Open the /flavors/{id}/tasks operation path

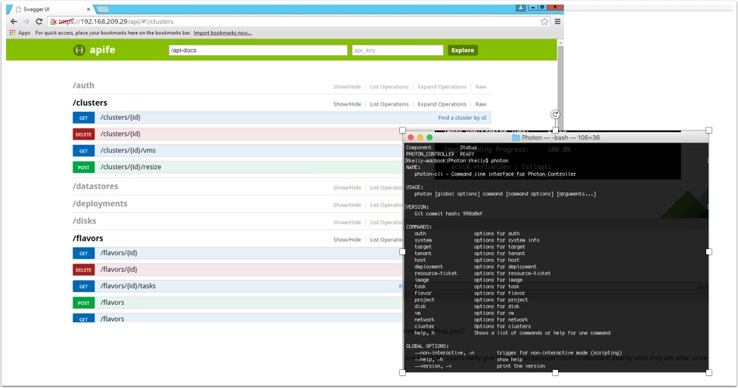pos(128,285)
